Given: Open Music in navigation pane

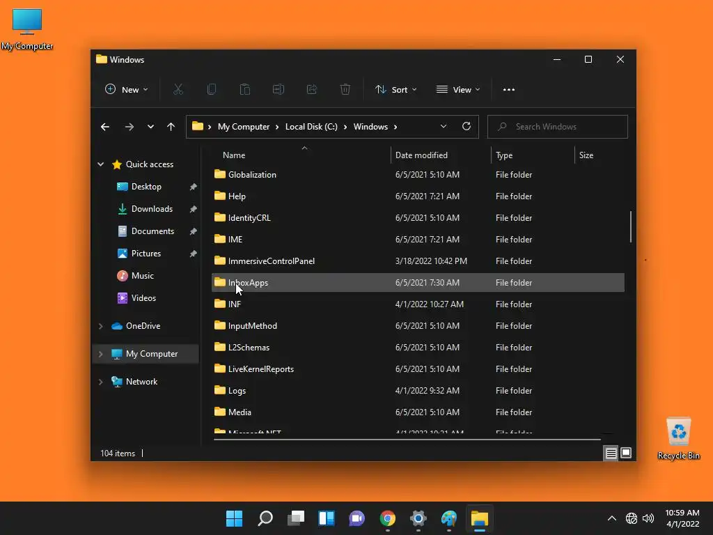Looking at the screenshot, I should 142,276.
